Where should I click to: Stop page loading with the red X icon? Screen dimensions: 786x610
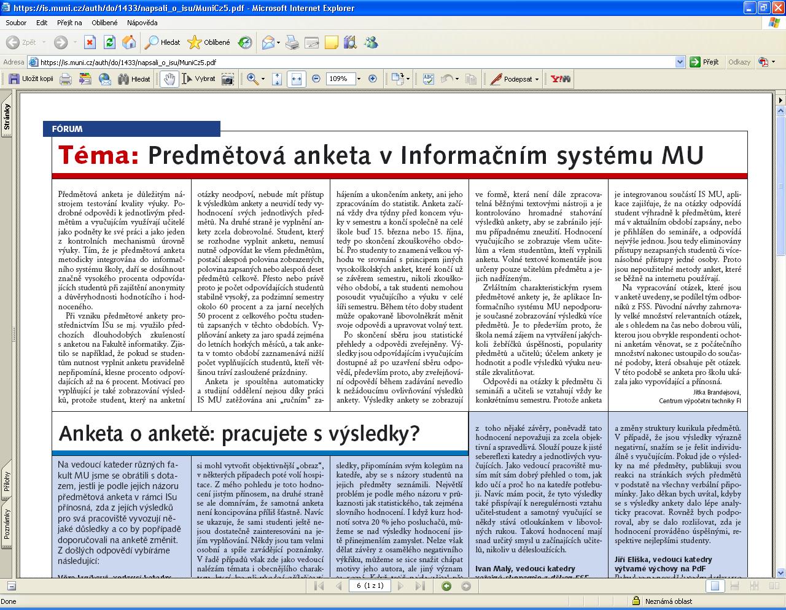[90, 42]
